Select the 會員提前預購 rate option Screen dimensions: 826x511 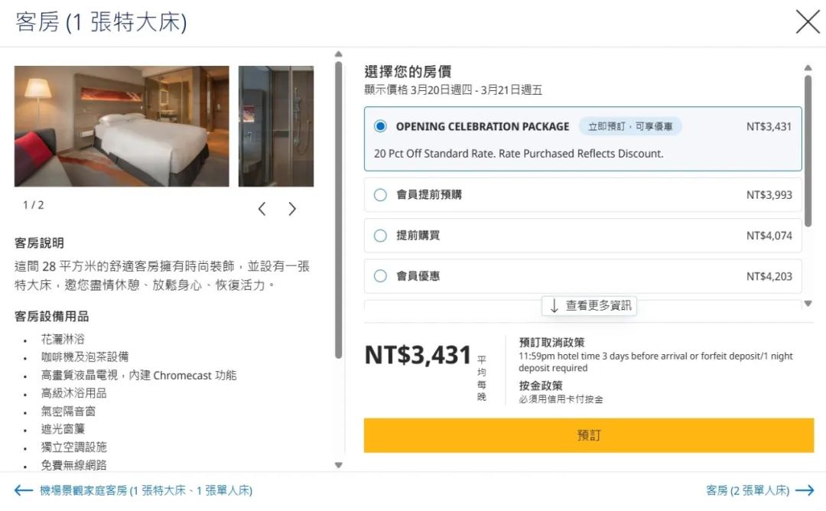point(381,195)
